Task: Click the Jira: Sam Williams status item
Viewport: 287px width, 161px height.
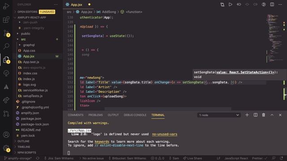Action: [59, 158]
